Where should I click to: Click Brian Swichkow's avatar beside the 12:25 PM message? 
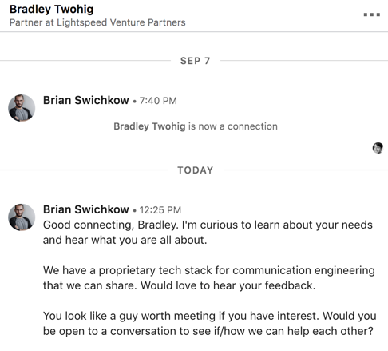click(22, 217)
